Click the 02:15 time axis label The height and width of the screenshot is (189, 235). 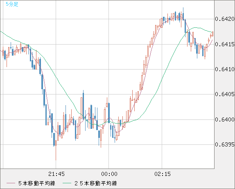(x=163, y=174)
